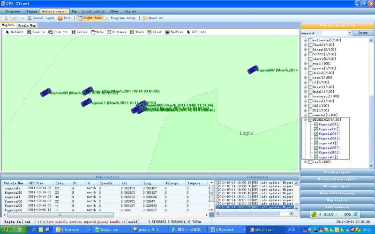
Task: Open the Area vehicle query panel
Action: pos(337,193)
